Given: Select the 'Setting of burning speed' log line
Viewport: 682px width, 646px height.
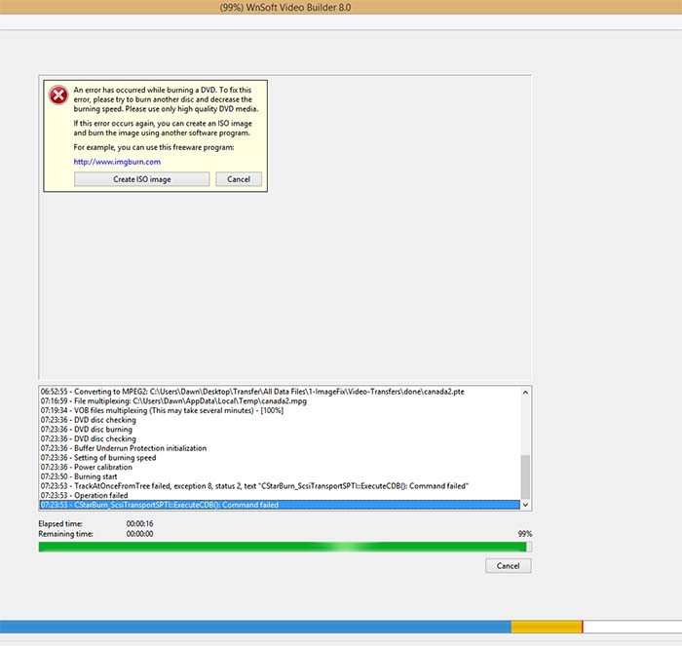Looking at the screenshot, I should 280,458.
